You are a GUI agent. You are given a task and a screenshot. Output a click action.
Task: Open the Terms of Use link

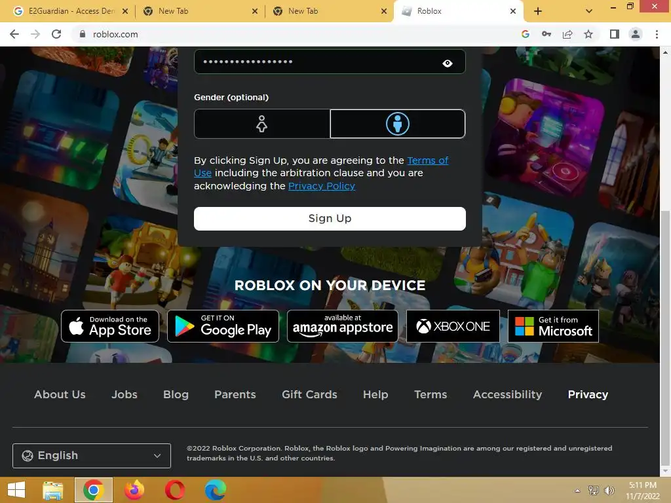pyautogui.click(x=427, y=160)
